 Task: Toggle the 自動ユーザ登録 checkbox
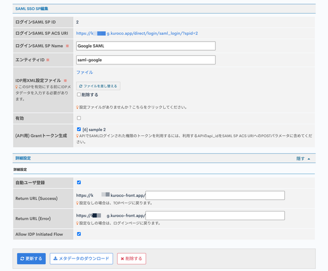(x=79, y=182)
